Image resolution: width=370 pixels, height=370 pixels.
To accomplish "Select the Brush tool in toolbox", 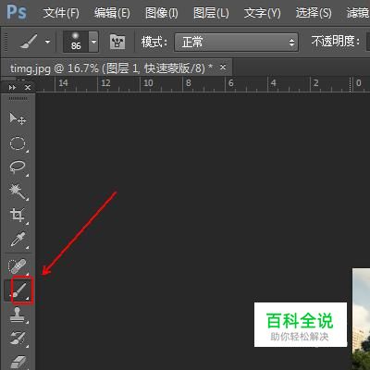I will pyautogui.click(x=19, y=290).
